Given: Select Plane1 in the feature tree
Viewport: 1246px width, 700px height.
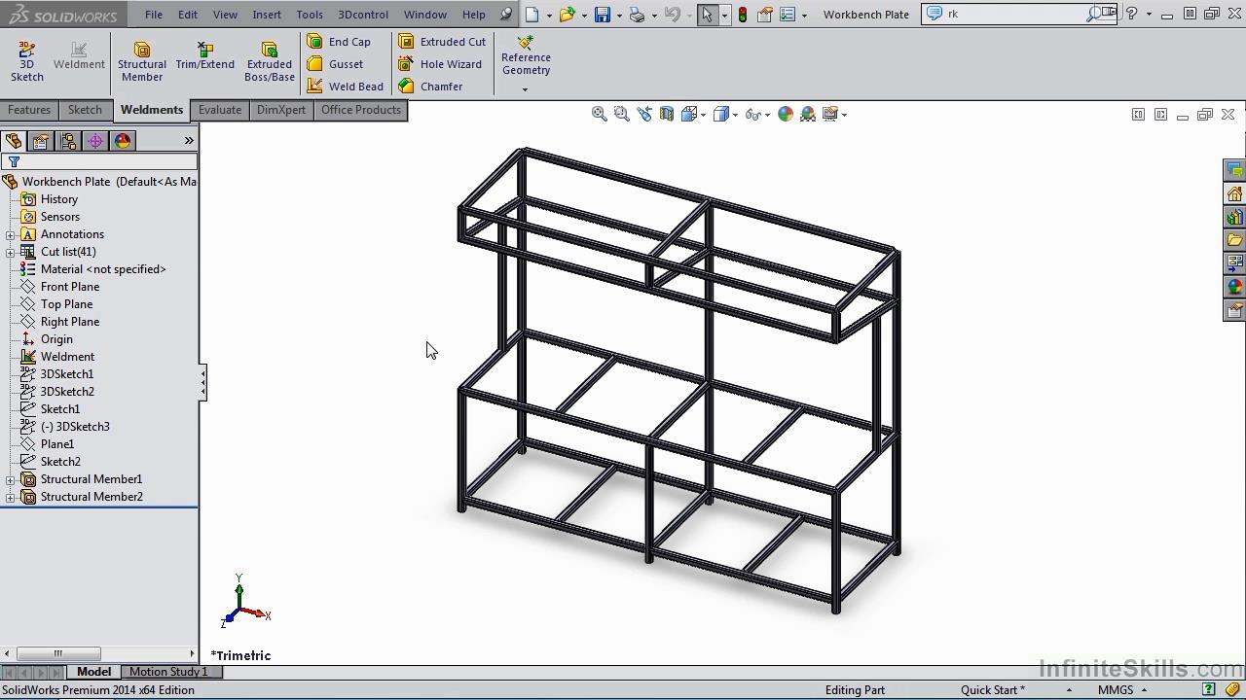Looking at the screenshot, I should [x=57, y=444].
